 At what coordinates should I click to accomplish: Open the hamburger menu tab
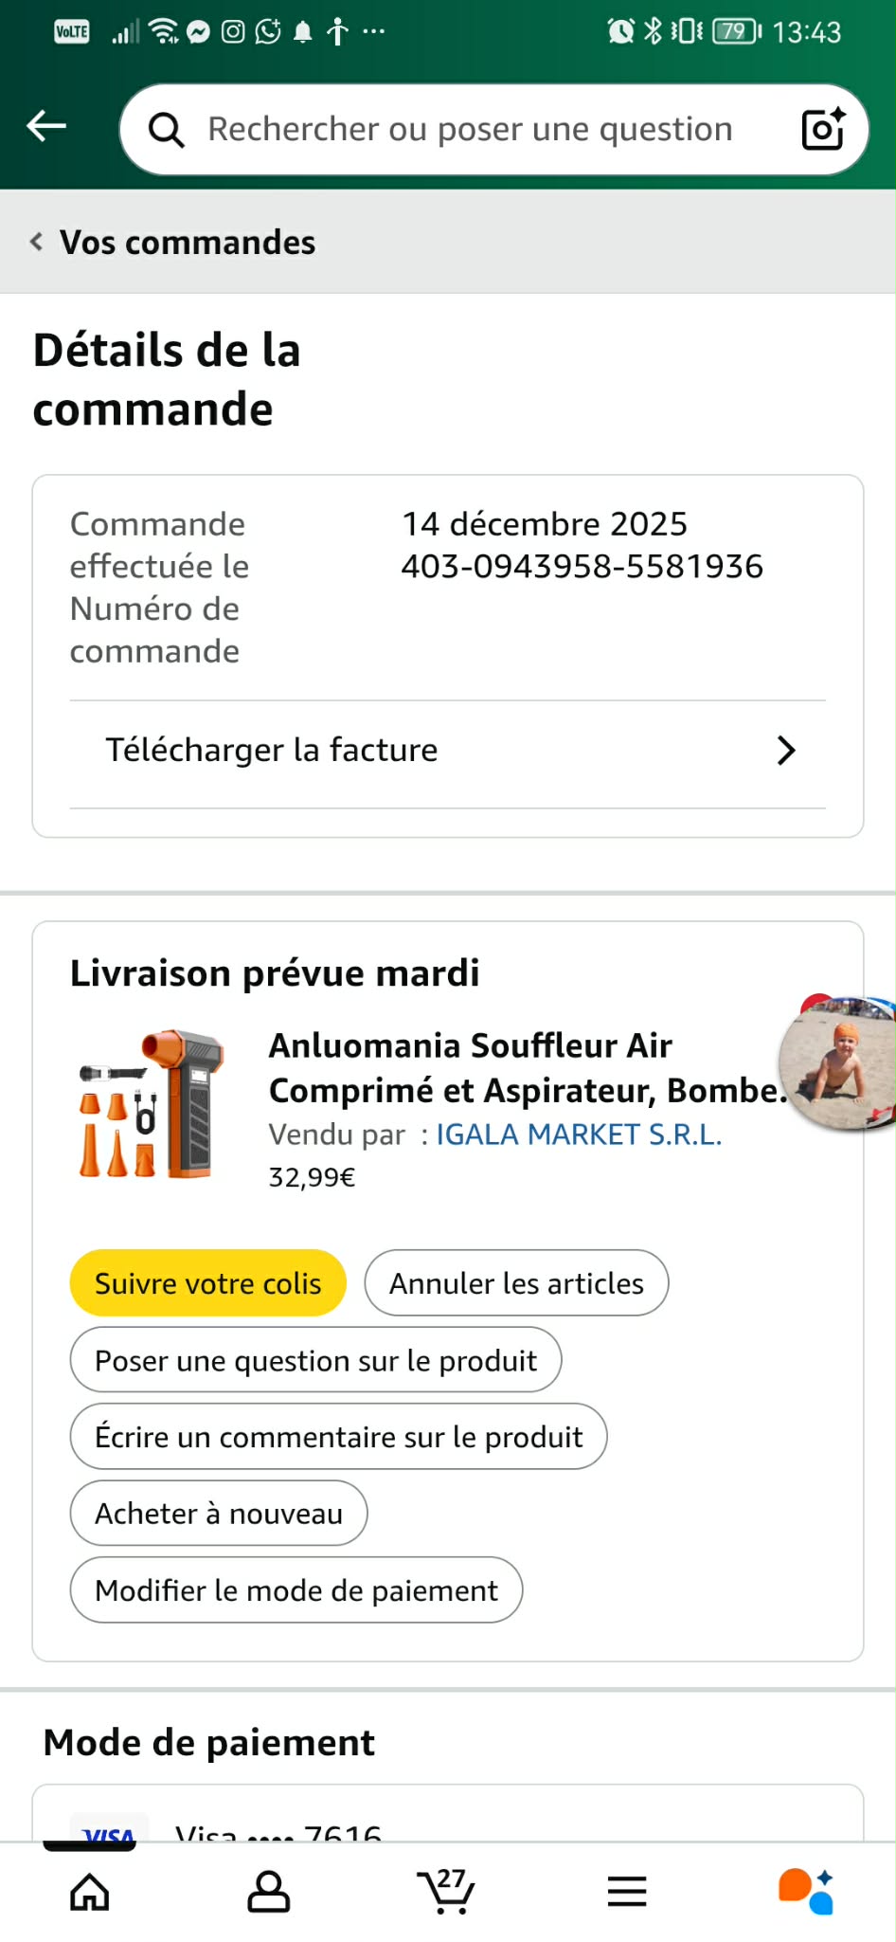627,1892
